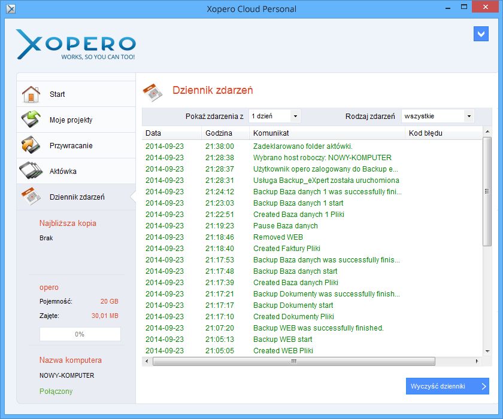503x419 pixels.
Task: Select 'Backup WEB start' log entry
Action: coord(312,340)
